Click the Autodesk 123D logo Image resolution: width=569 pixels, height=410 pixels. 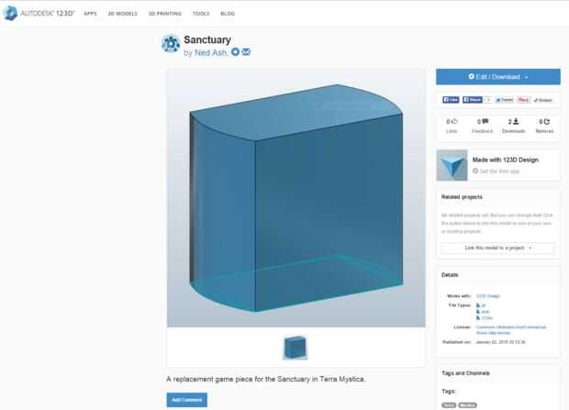[x=39, y=14]
